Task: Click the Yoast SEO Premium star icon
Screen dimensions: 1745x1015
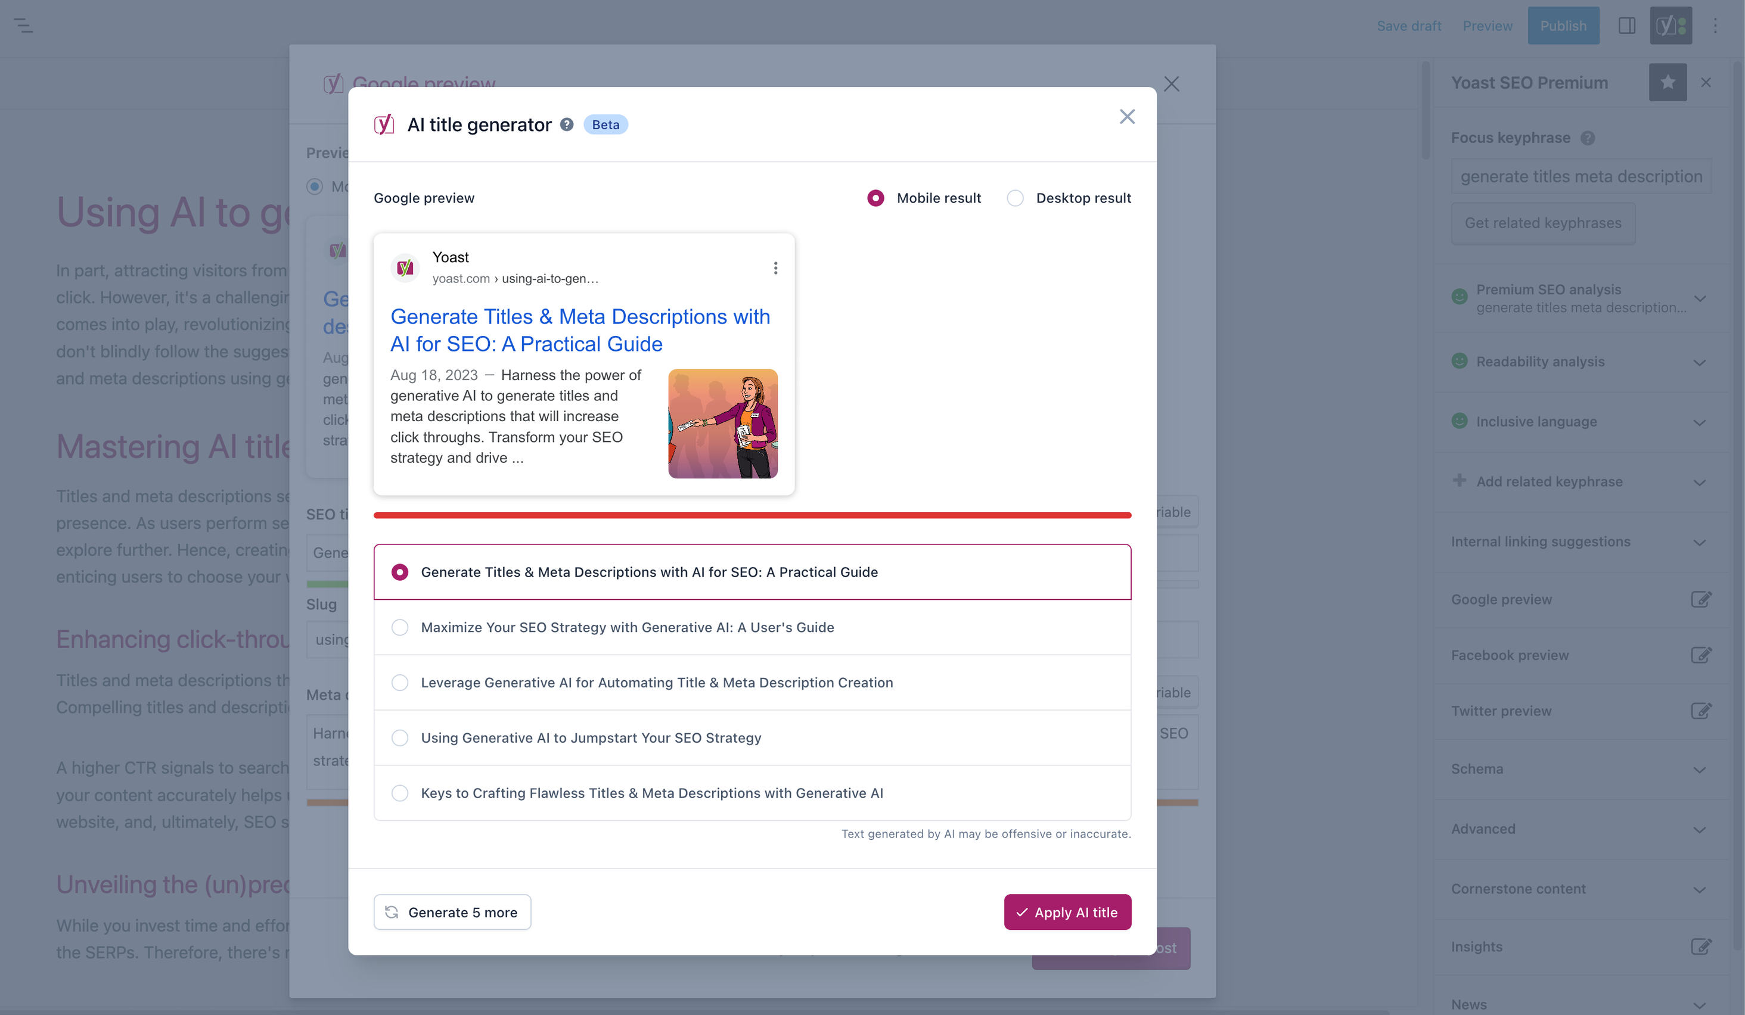Action: (x=1668, y=81)
